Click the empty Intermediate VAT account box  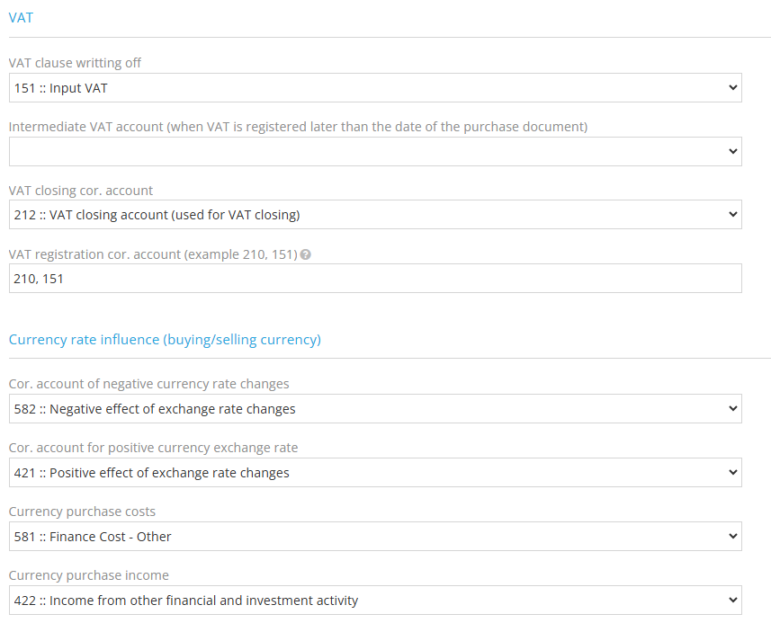(360, 151)
